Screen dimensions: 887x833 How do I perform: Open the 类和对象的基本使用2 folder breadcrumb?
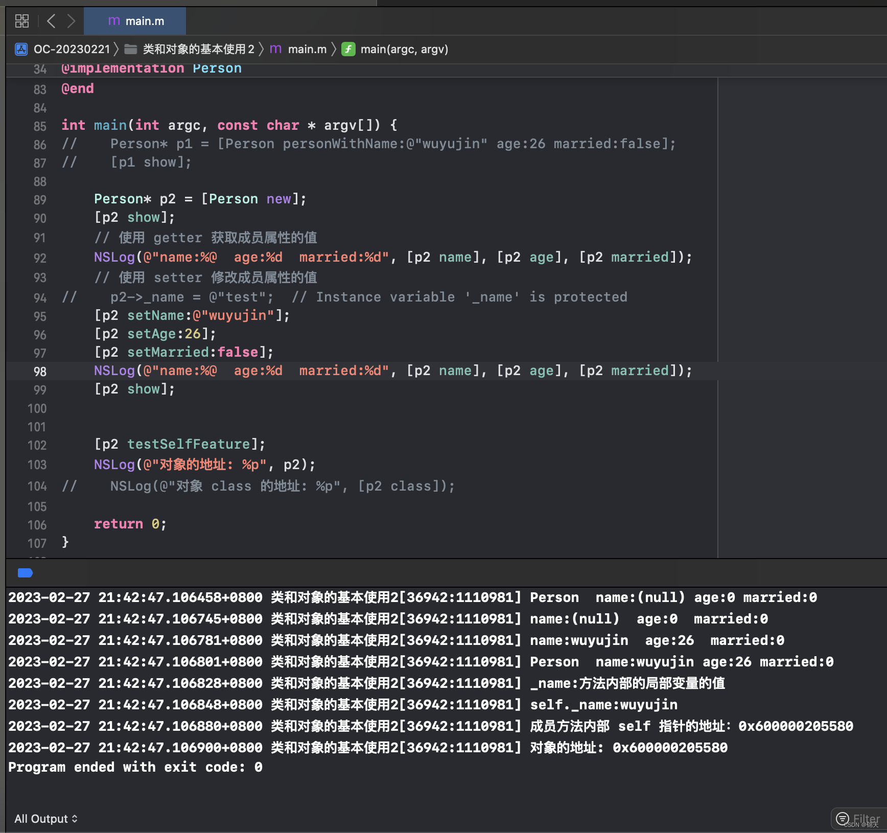pos(198,49)
